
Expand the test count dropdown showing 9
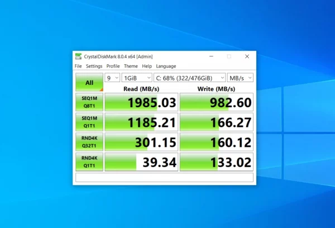coord(112,78)
